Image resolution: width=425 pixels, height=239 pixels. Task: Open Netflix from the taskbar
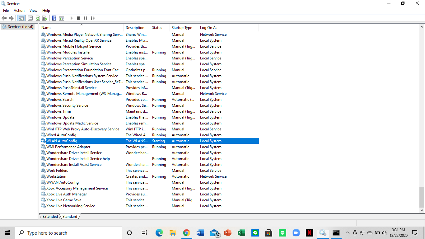coord(309,233)
